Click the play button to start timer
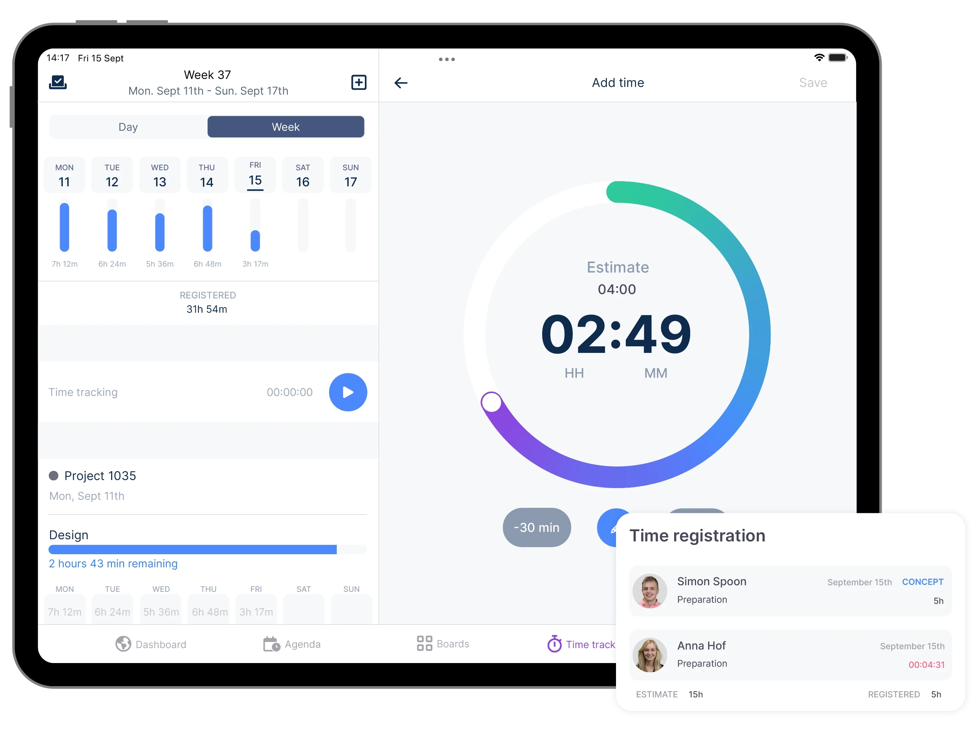 click(347, 392)
